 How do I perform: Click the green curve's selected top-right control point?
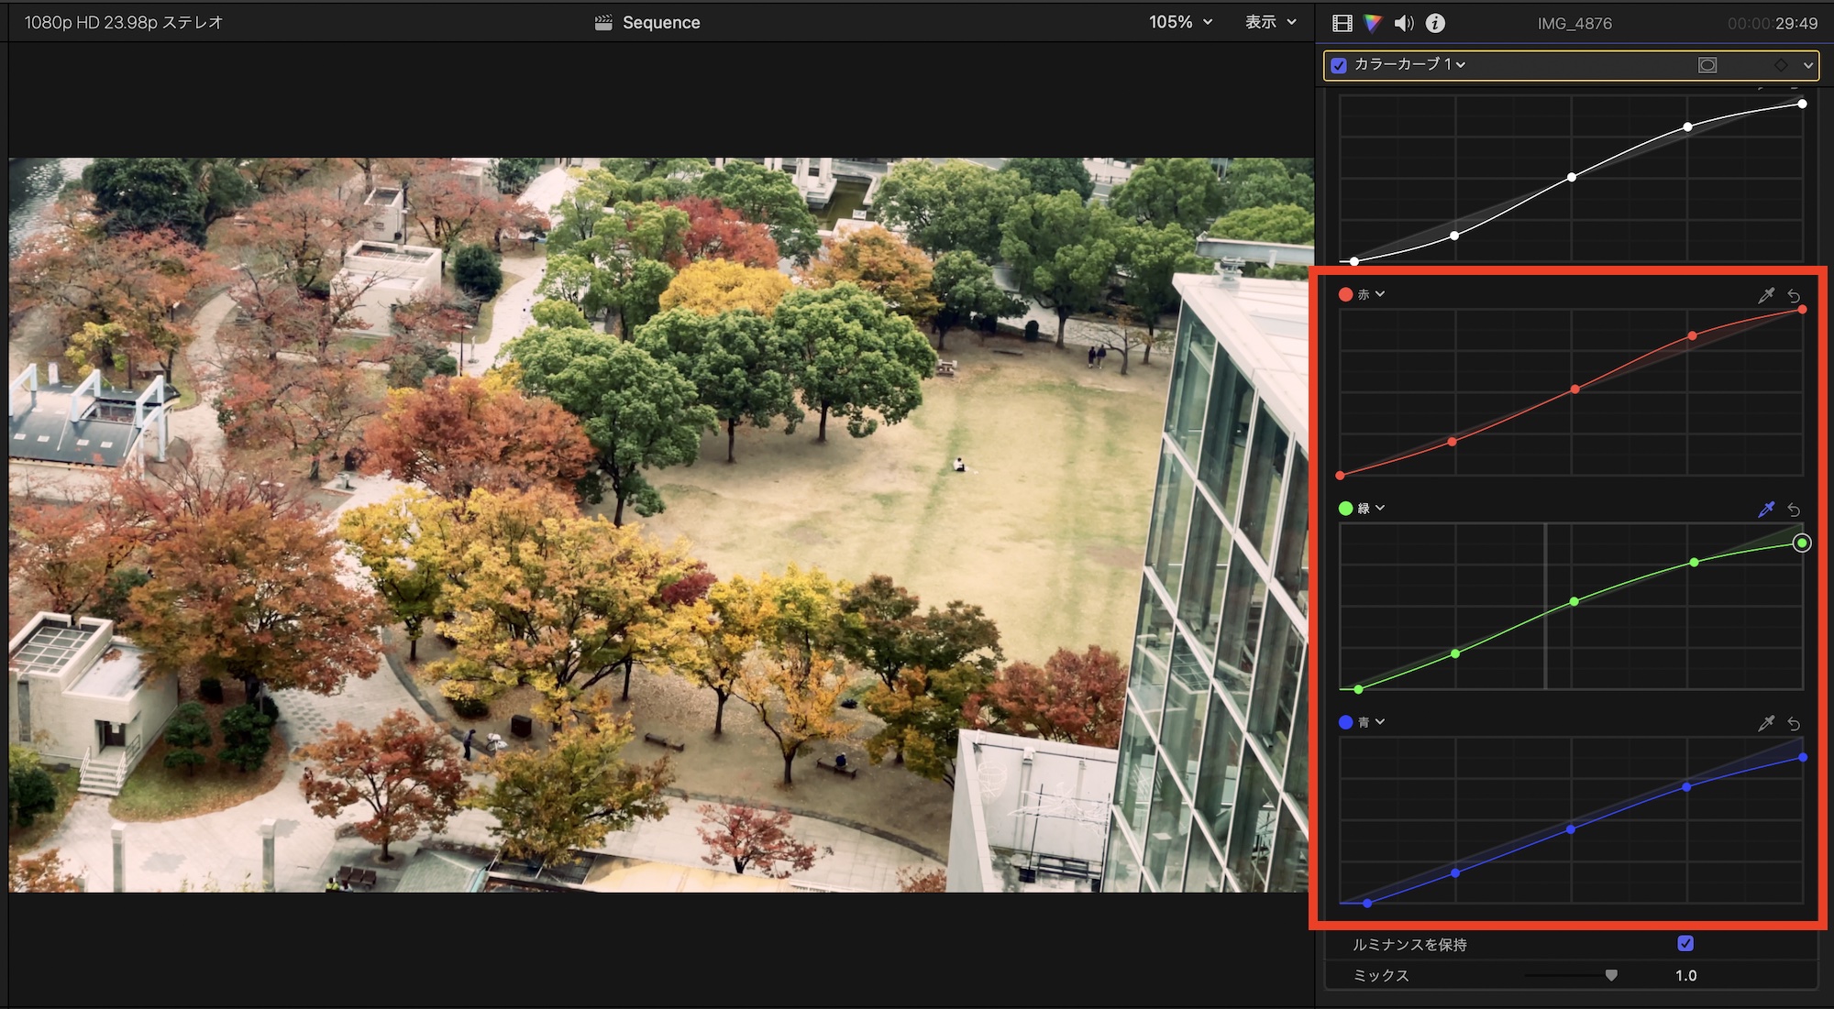(1802, 543)
